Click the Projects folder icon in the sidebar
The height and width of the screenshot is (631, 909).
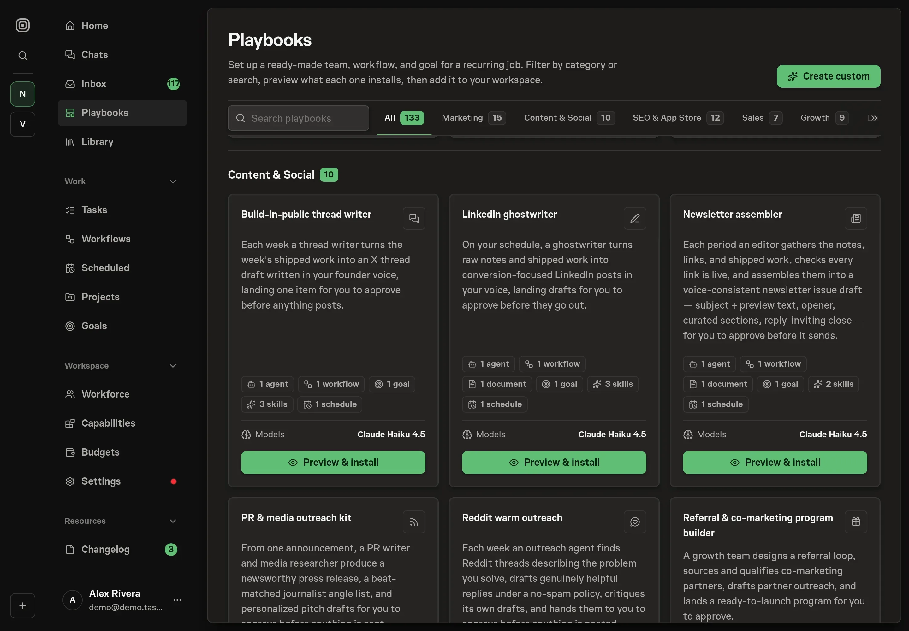[x=70, y=297]
